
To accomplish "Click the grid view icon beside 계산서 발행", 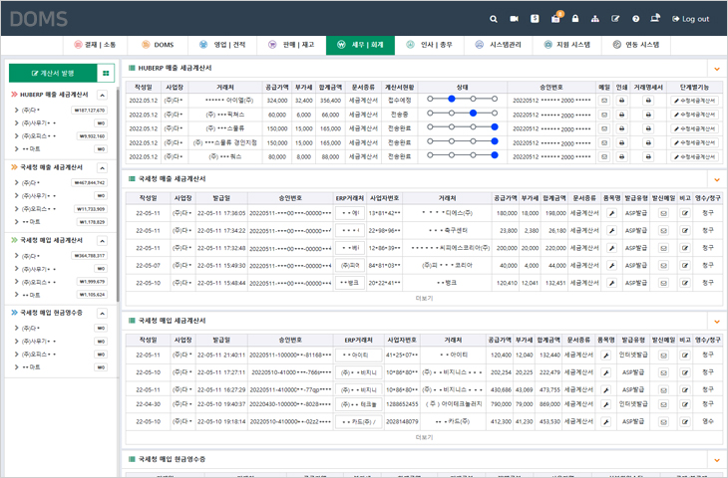I will [x=106, y=74].
